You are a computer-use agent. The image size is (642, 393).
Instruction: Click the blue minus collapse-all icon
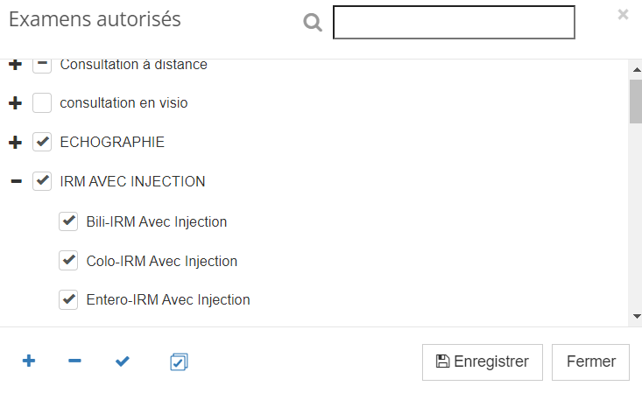point(74,361)
